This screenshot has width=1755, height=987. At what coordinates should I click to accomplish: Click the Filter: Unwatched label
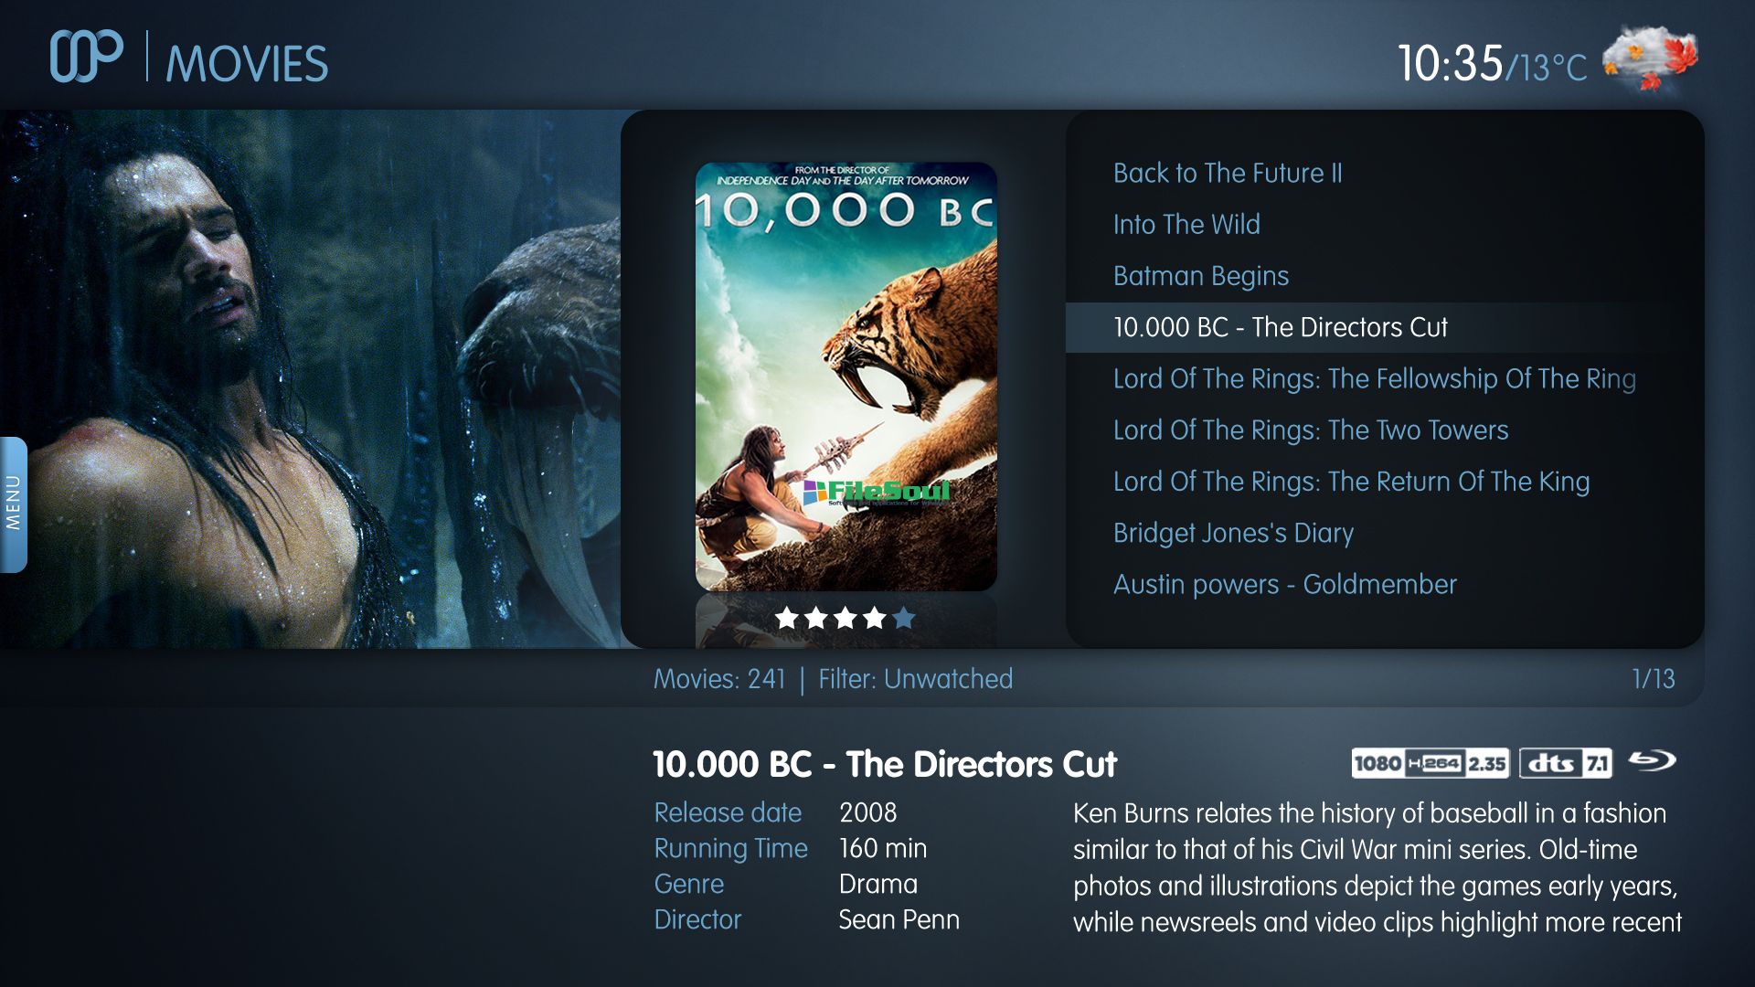click(x=915, y=679)
